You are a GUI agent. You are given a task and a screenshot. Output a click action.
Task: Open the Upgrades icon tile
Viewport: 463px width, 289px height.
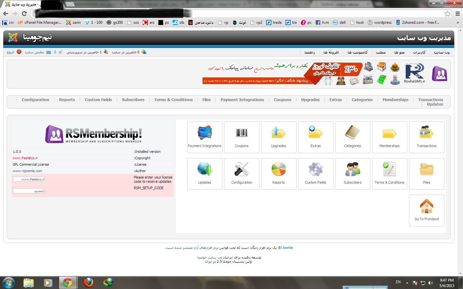[278, 137]
